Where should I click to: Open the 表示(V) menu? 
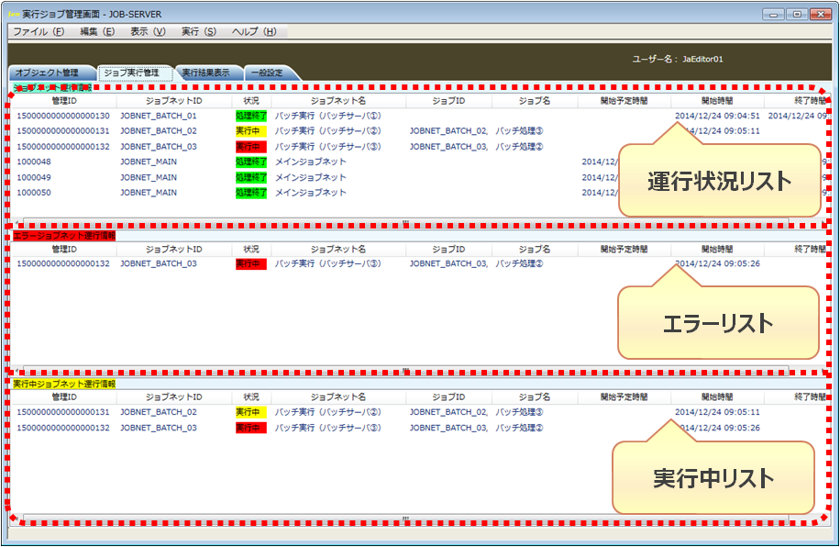pyautogui.click(x=148, y=31)
